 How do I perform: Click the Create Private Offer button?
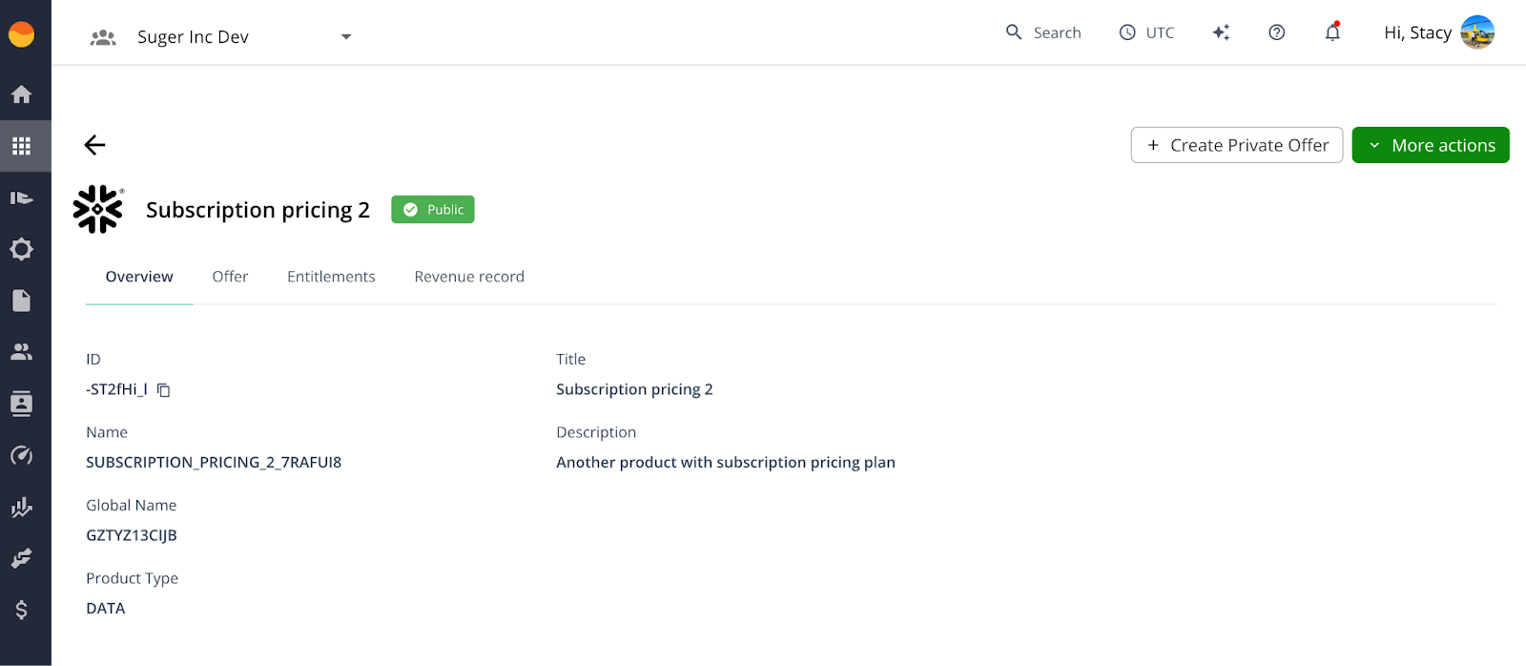pyautogui.click(x=1236, y=145)
